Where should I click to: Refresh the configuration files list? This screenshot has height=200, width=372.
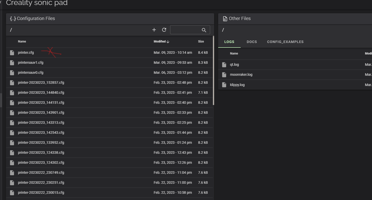click(164, 30)
